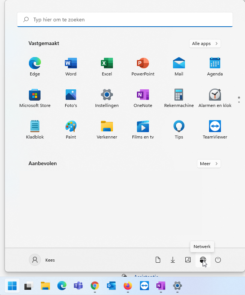Open Rekenmachine calculator
This screenshot has height=295, width=245.
tap(179, 98)
